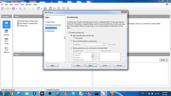
Task: Open the Insert menu
Action: (17, 5)
